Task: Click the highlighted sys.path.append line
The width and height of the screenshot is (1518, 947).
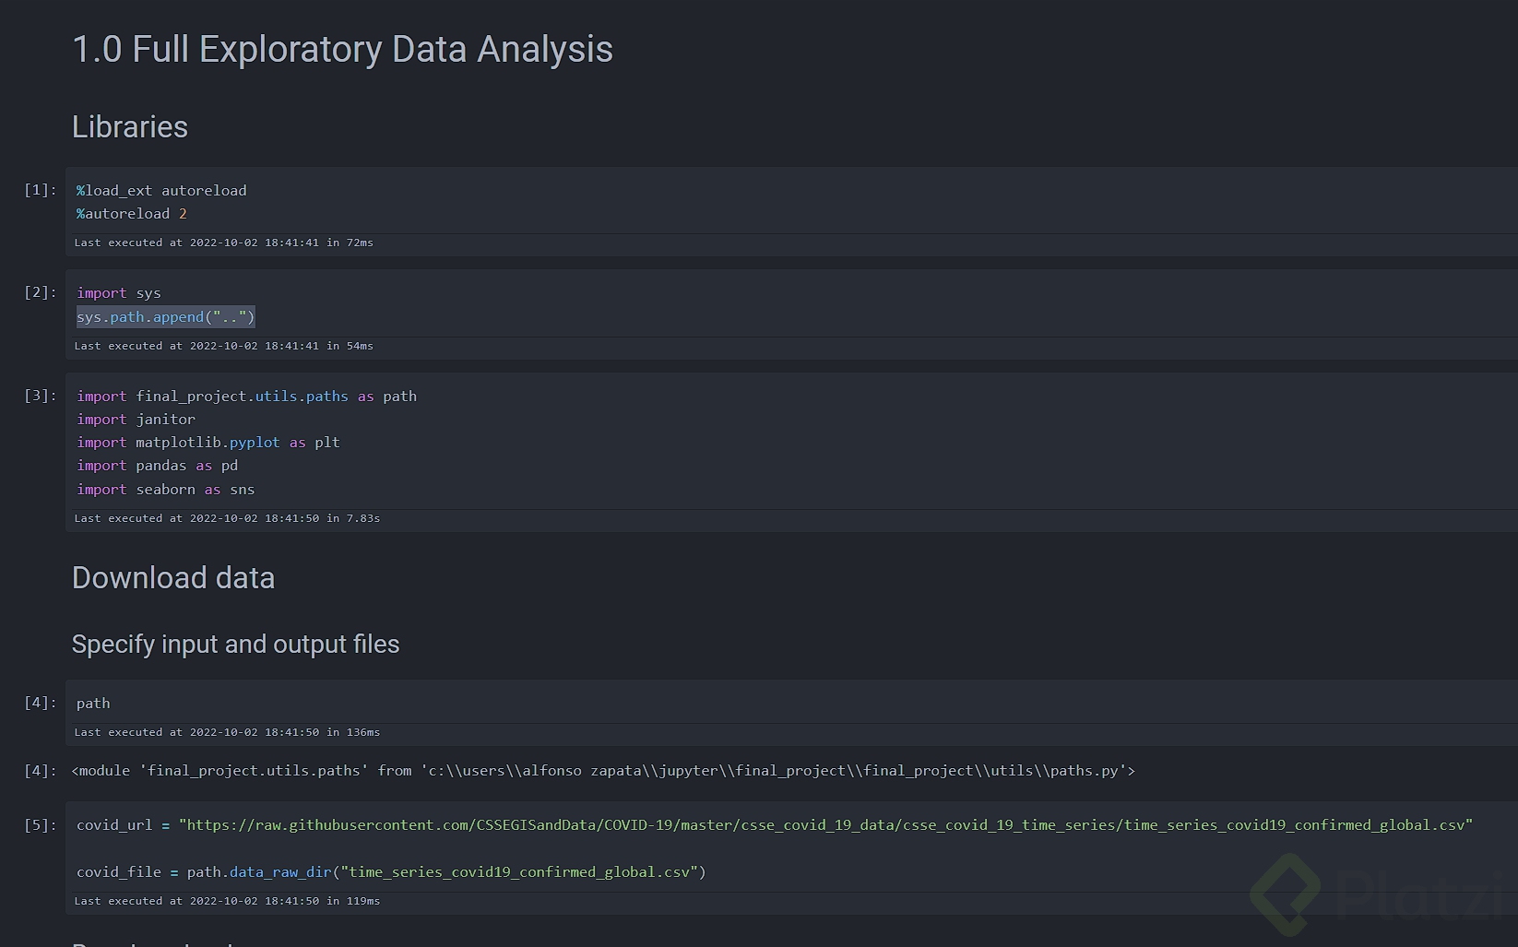Action: point(165,317)
